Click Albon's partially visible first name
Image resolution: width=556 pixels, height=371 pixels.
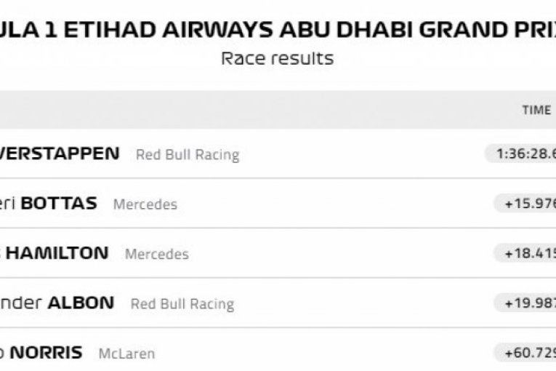coord(20,302)
